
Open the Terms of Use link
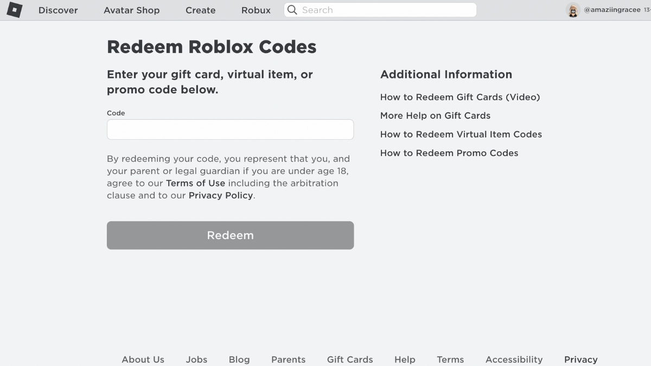pyautogui.click(x=195, y=183)
